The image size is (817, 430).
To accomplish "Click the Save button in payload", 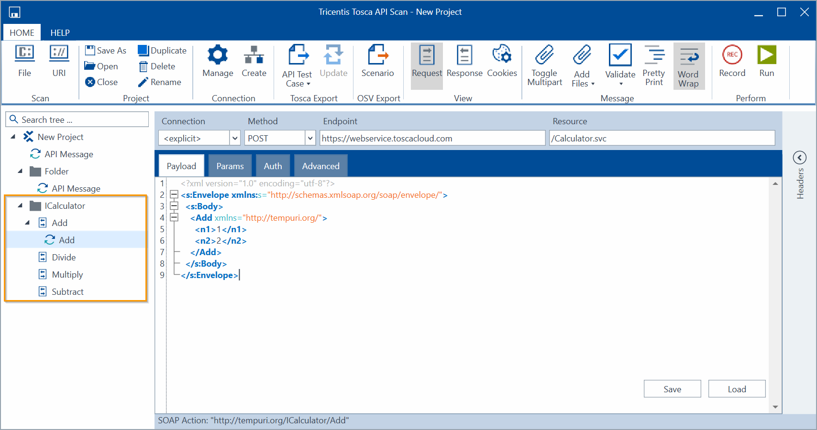I will coord(672,389).
